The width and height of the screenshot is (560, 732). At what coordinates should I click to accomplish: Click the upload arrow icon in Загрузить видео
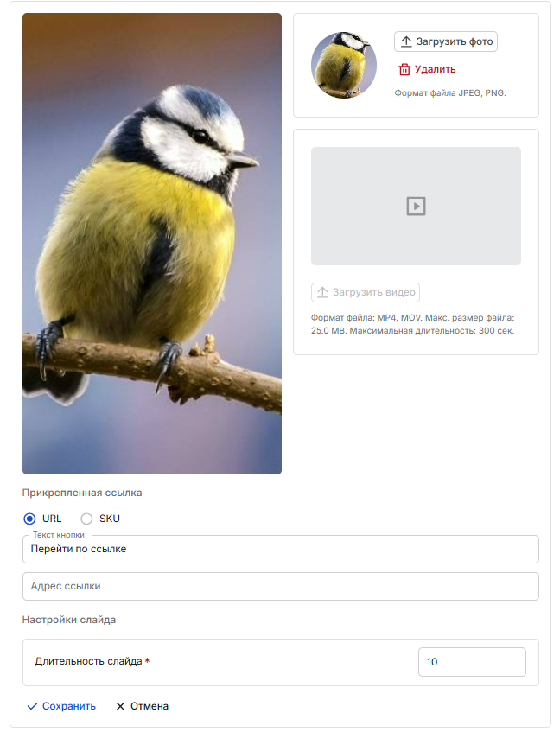(322, 292)
